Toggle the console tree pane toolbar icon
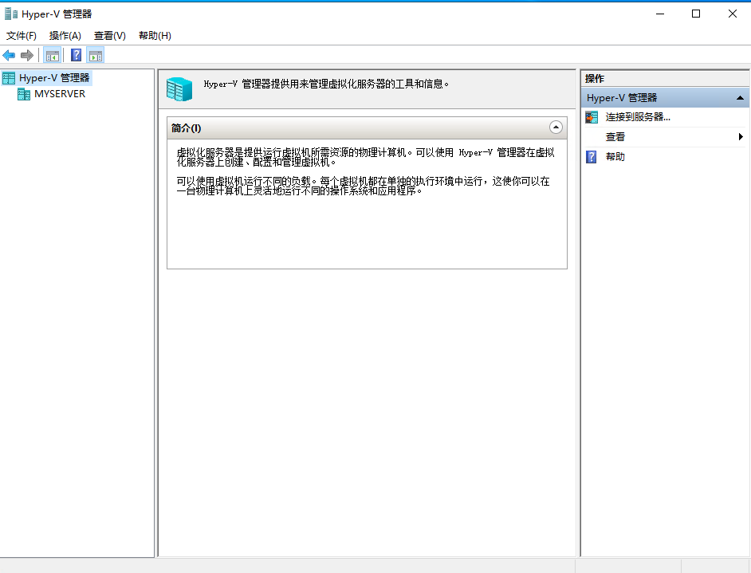The image size is (751, 573). click(52, 56)
